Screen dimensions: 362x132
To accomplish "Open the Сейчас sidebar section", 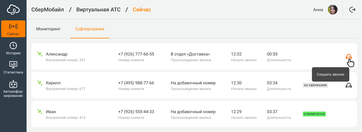I will (13, 29).
